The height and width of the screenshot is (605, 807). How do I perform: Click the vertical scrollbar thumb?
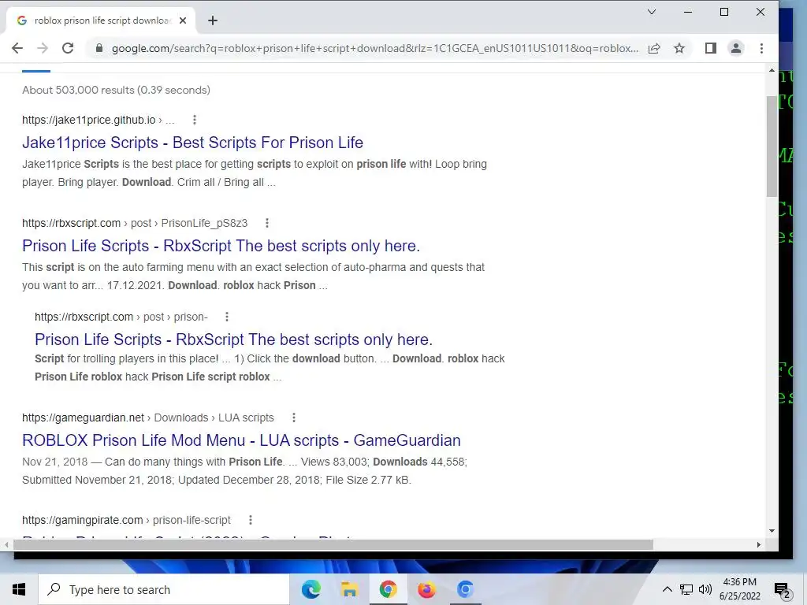pyautogui.click(x=772, y=146)
